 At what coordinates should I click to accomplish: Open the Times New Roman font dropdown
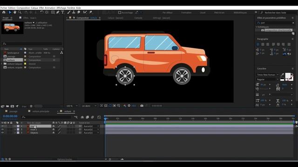coord(267,75)
